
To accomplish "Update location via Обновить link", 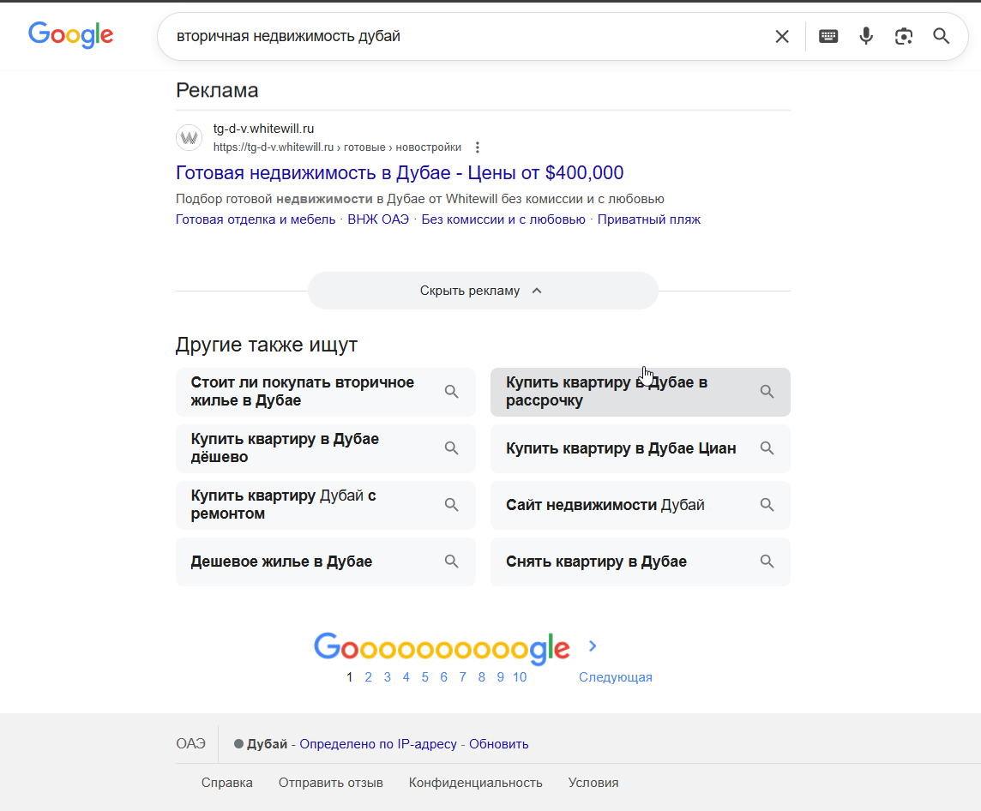I will [x=498, y=744].
